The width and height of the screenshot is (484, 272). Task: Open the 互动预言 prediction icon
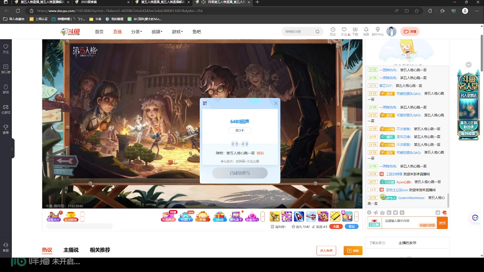pos(71,216)
